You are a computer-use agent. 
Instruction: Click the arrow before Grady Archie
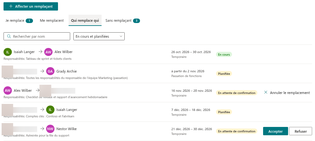coord(42,71)
